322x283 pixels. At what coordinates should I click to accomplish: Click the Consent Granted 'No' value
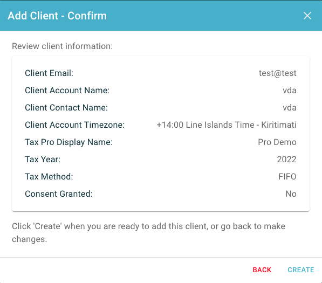coord(291,194)
